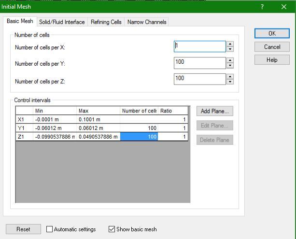Viewport: 296px width, 239px height.
Task: Click the Ratio column header
Action: [173, 111]
